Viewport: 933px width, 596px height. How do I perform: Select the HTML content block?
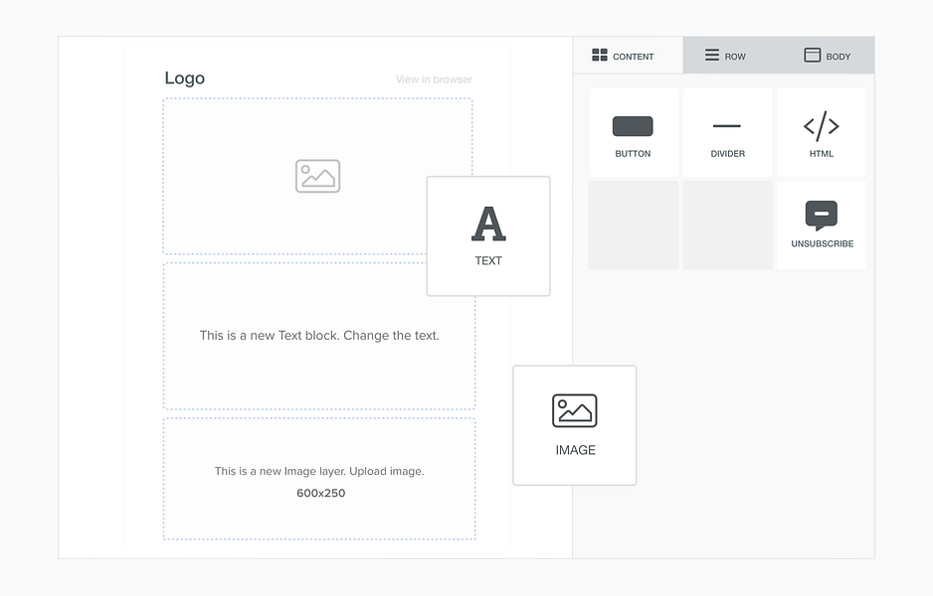coord(822,132)
